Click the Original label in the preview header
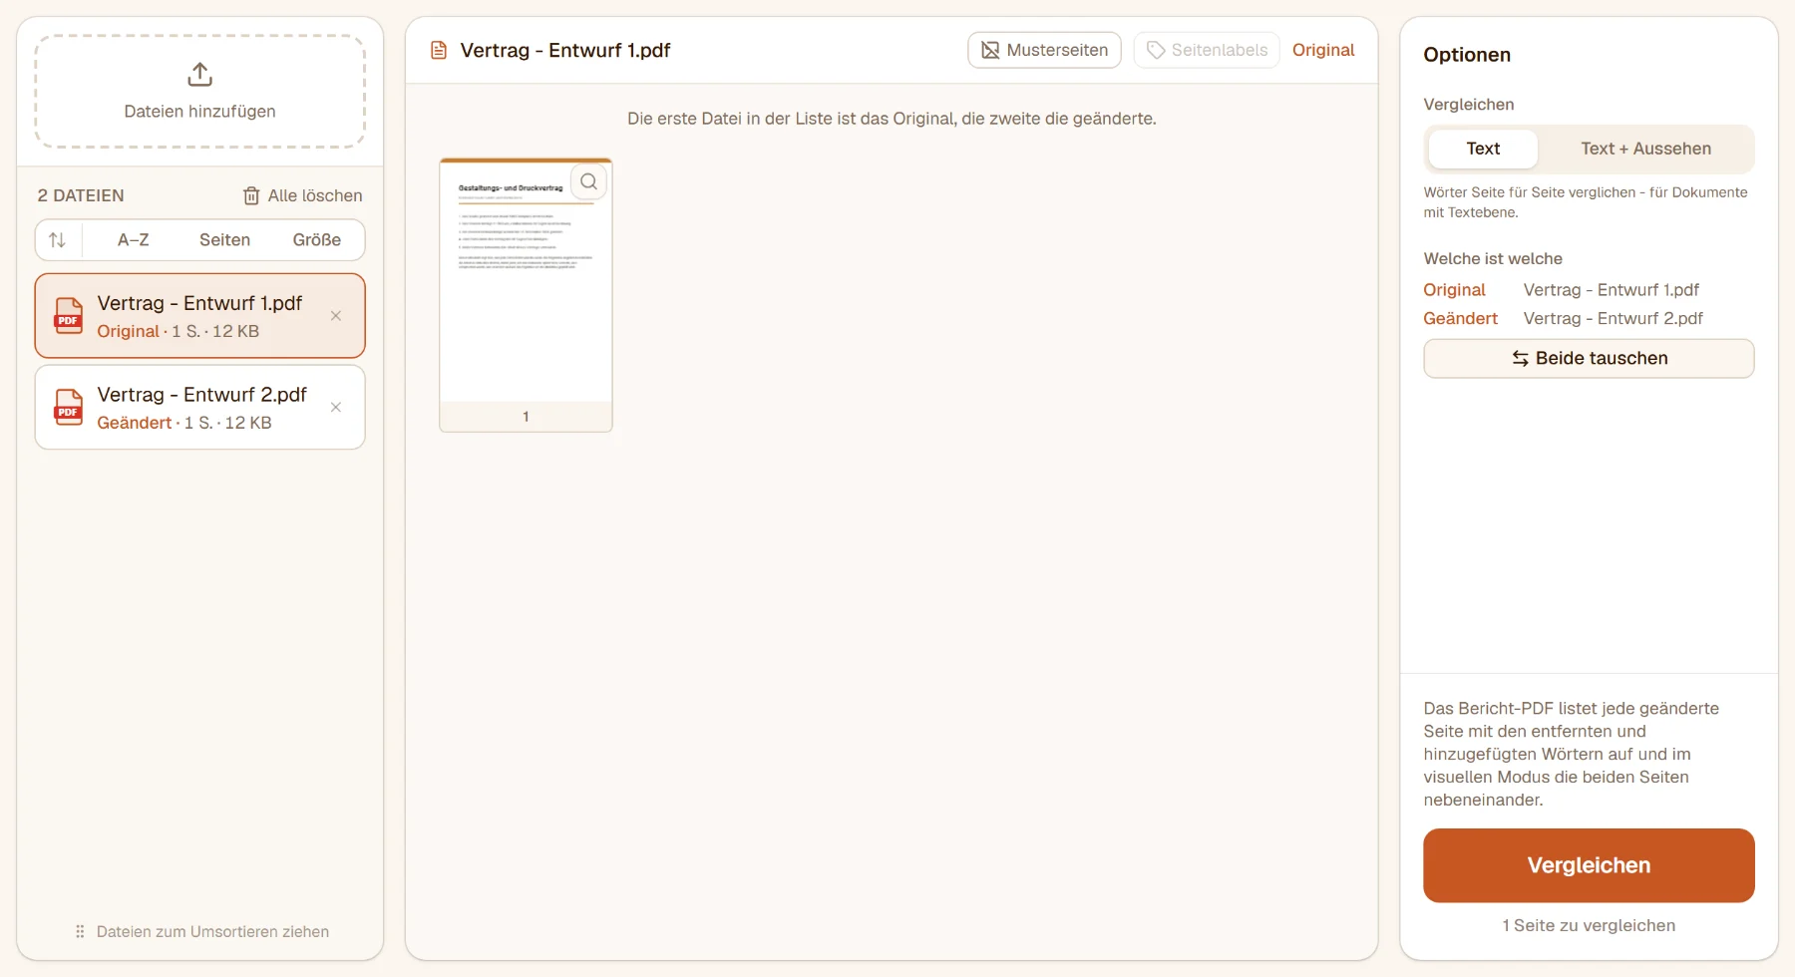 click(1323, 50)
